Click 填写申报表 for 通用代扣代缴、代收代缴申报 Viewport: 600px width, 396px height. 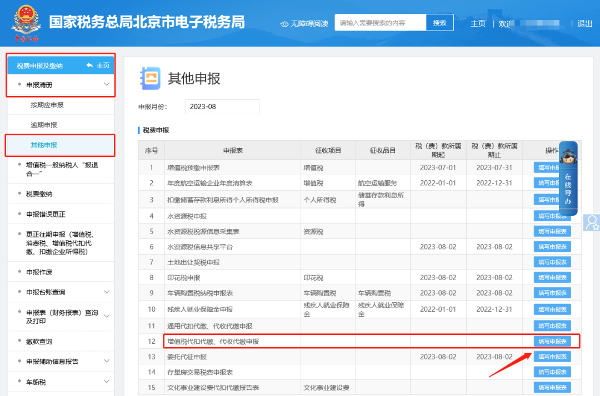(x=552, y=326)
